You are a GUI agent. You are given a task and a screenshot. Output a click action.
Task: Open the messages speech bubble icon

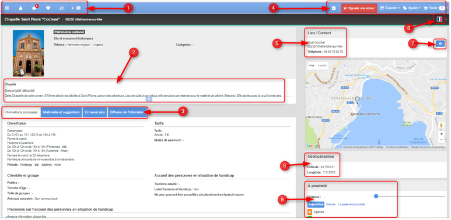[34, 8]
